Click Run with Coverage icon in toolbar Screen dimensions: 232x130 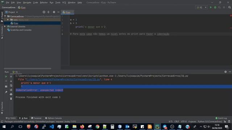point(220,7)
